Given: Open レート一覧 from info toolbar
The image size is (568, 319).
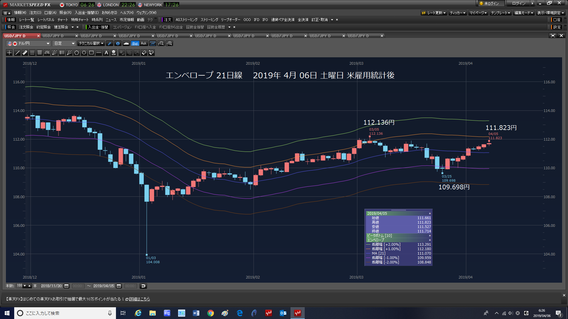Looking at the screenshot, I should coord(27,20).
